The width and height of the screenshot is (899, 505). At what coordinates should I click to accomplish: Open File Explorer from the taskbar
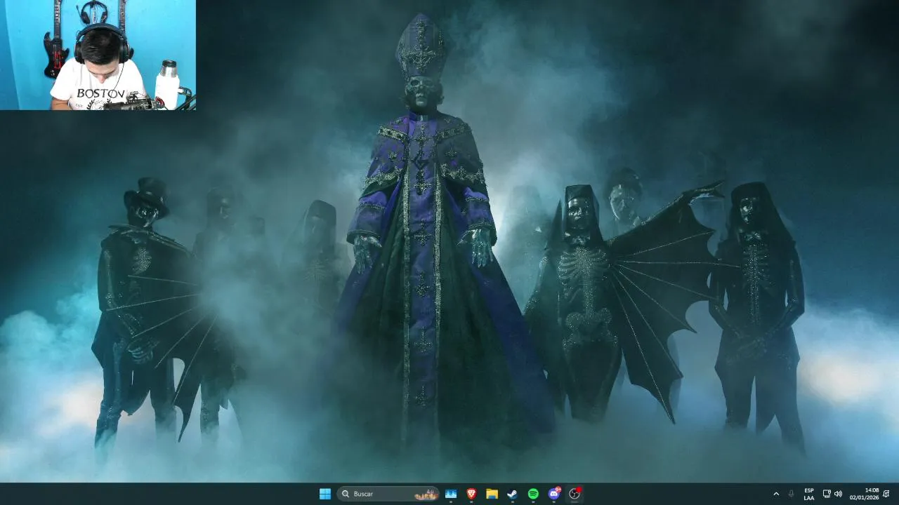point(492,494)
